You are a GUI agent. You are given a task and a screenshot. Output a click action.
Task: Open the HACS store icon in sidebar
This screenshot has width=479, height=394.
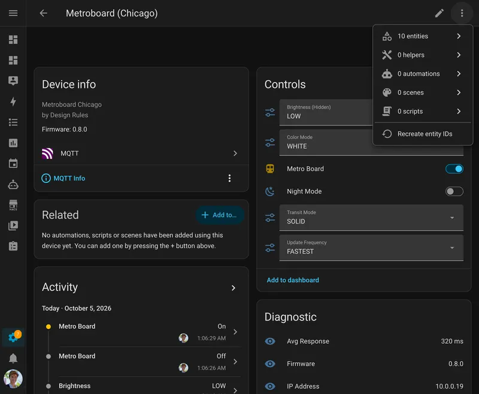pyautogui.click(x=13, y=205)
